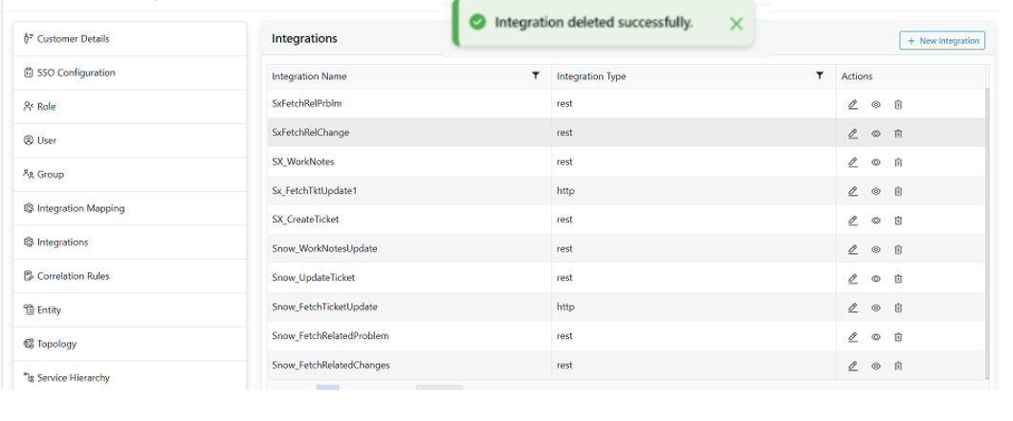
Task: Edit the Snow_UpdateTicket integration
Action: (852, 279)
